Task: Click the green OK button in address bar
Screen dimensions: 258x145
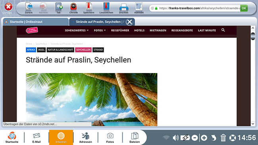Action: click(244, 8)
